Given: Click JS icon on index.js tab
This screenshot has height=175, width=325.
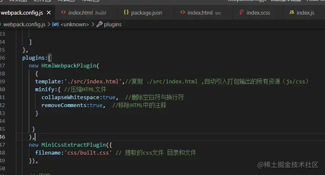Looking at the screenshot, I should [292, 12].
